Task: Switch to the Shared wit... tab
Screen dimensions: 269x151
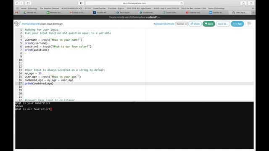Action: click(31, 13)
